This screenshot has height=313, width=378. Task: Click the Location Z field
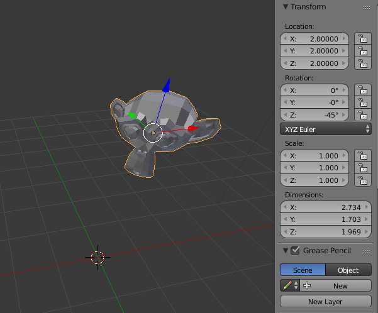tap(314, 63)
